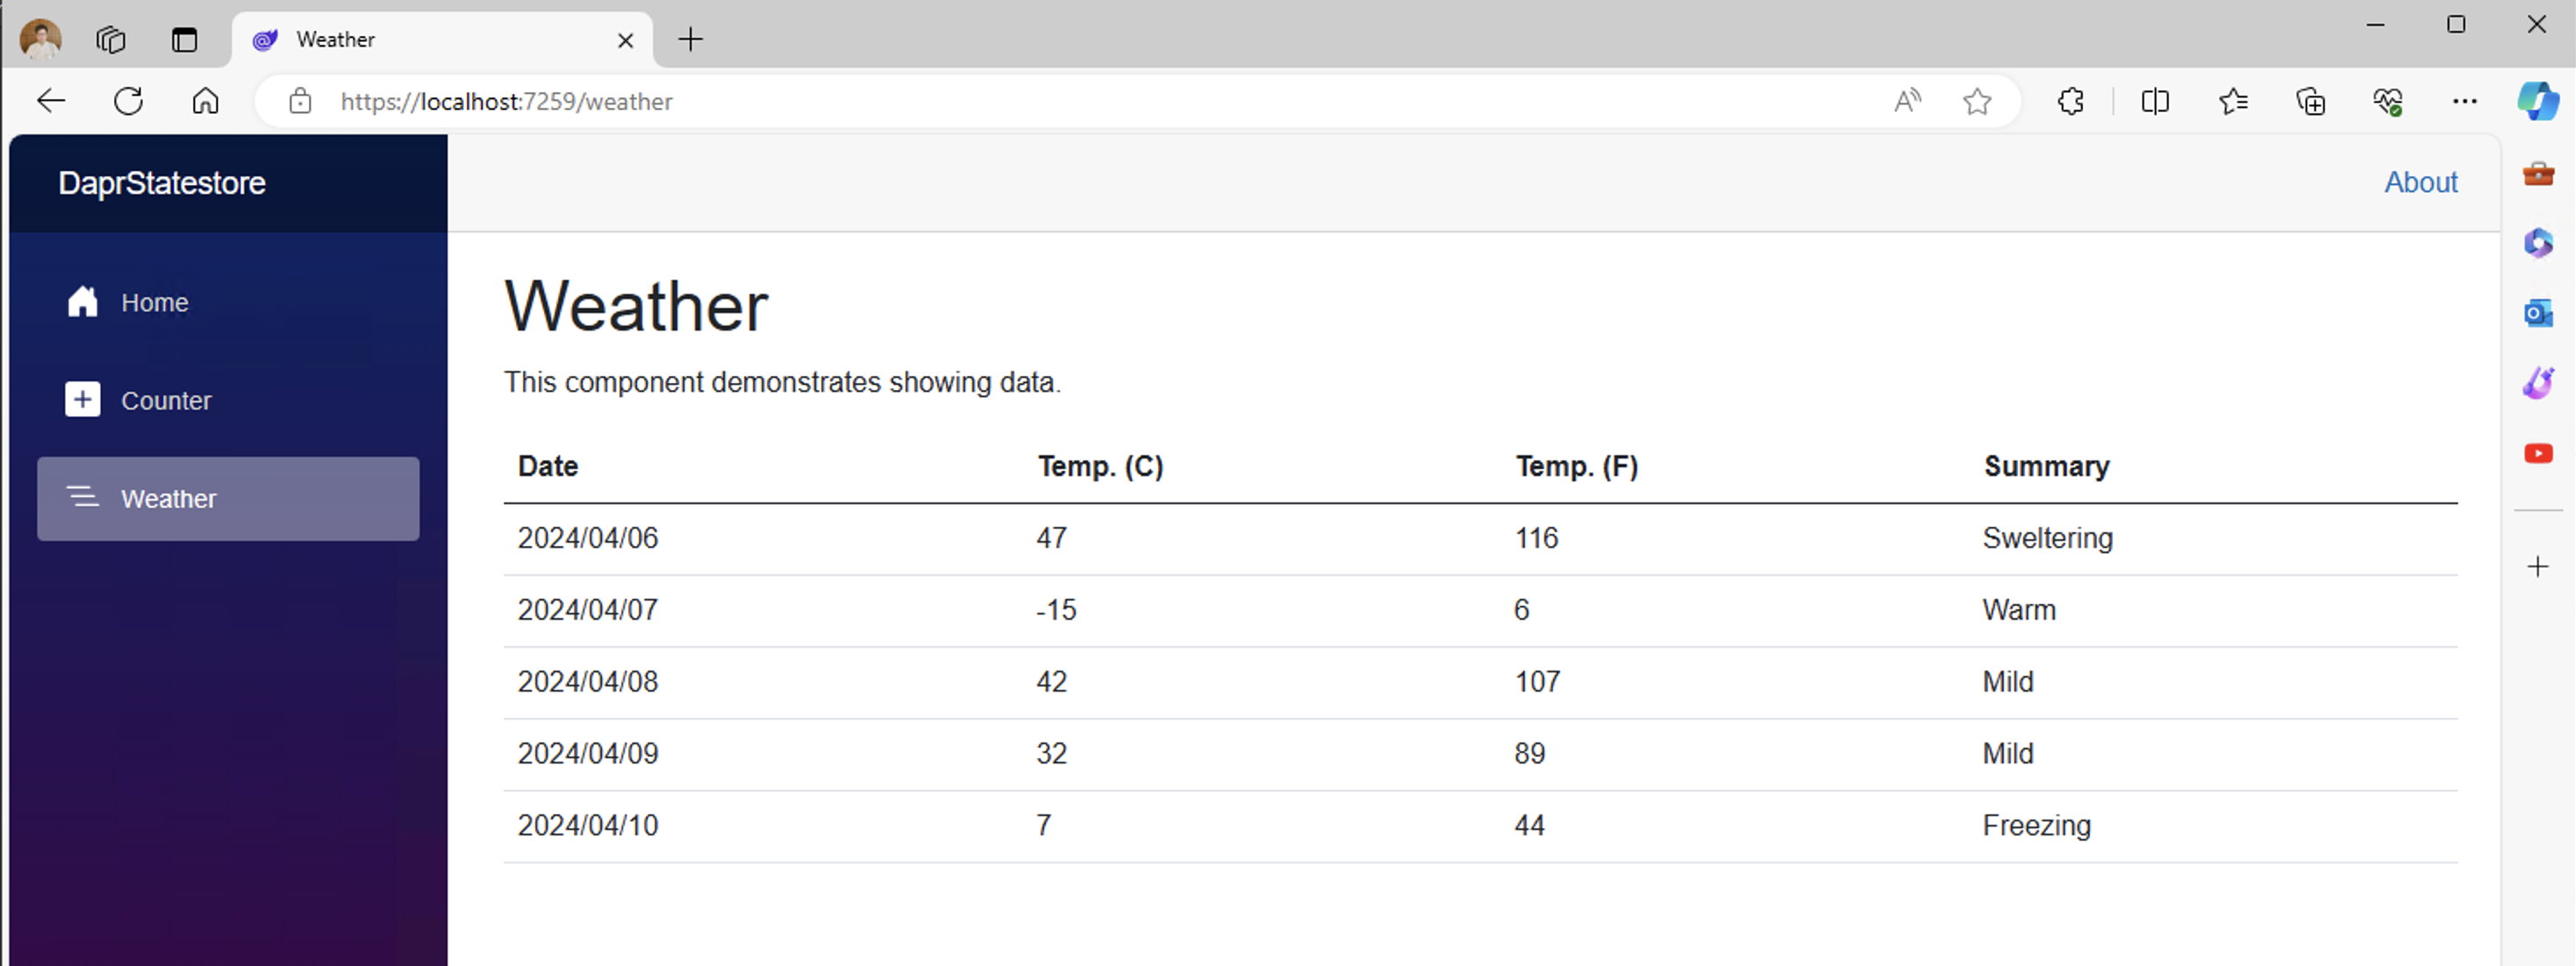Open Outlook from the Edge sidebar

click(x=2537, y=314)
